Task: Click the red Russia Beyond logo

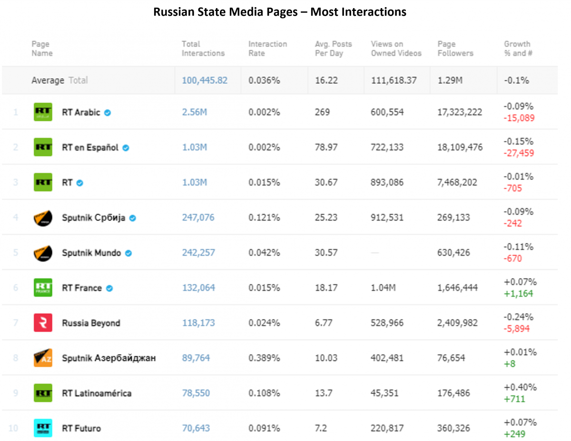Action: (x=43, y=323)
